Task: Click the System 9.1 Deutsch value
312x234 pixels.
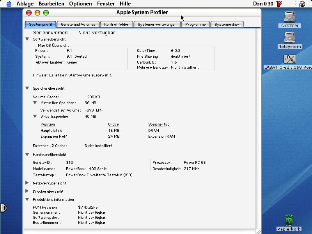Action: click(x=77, y=57)
